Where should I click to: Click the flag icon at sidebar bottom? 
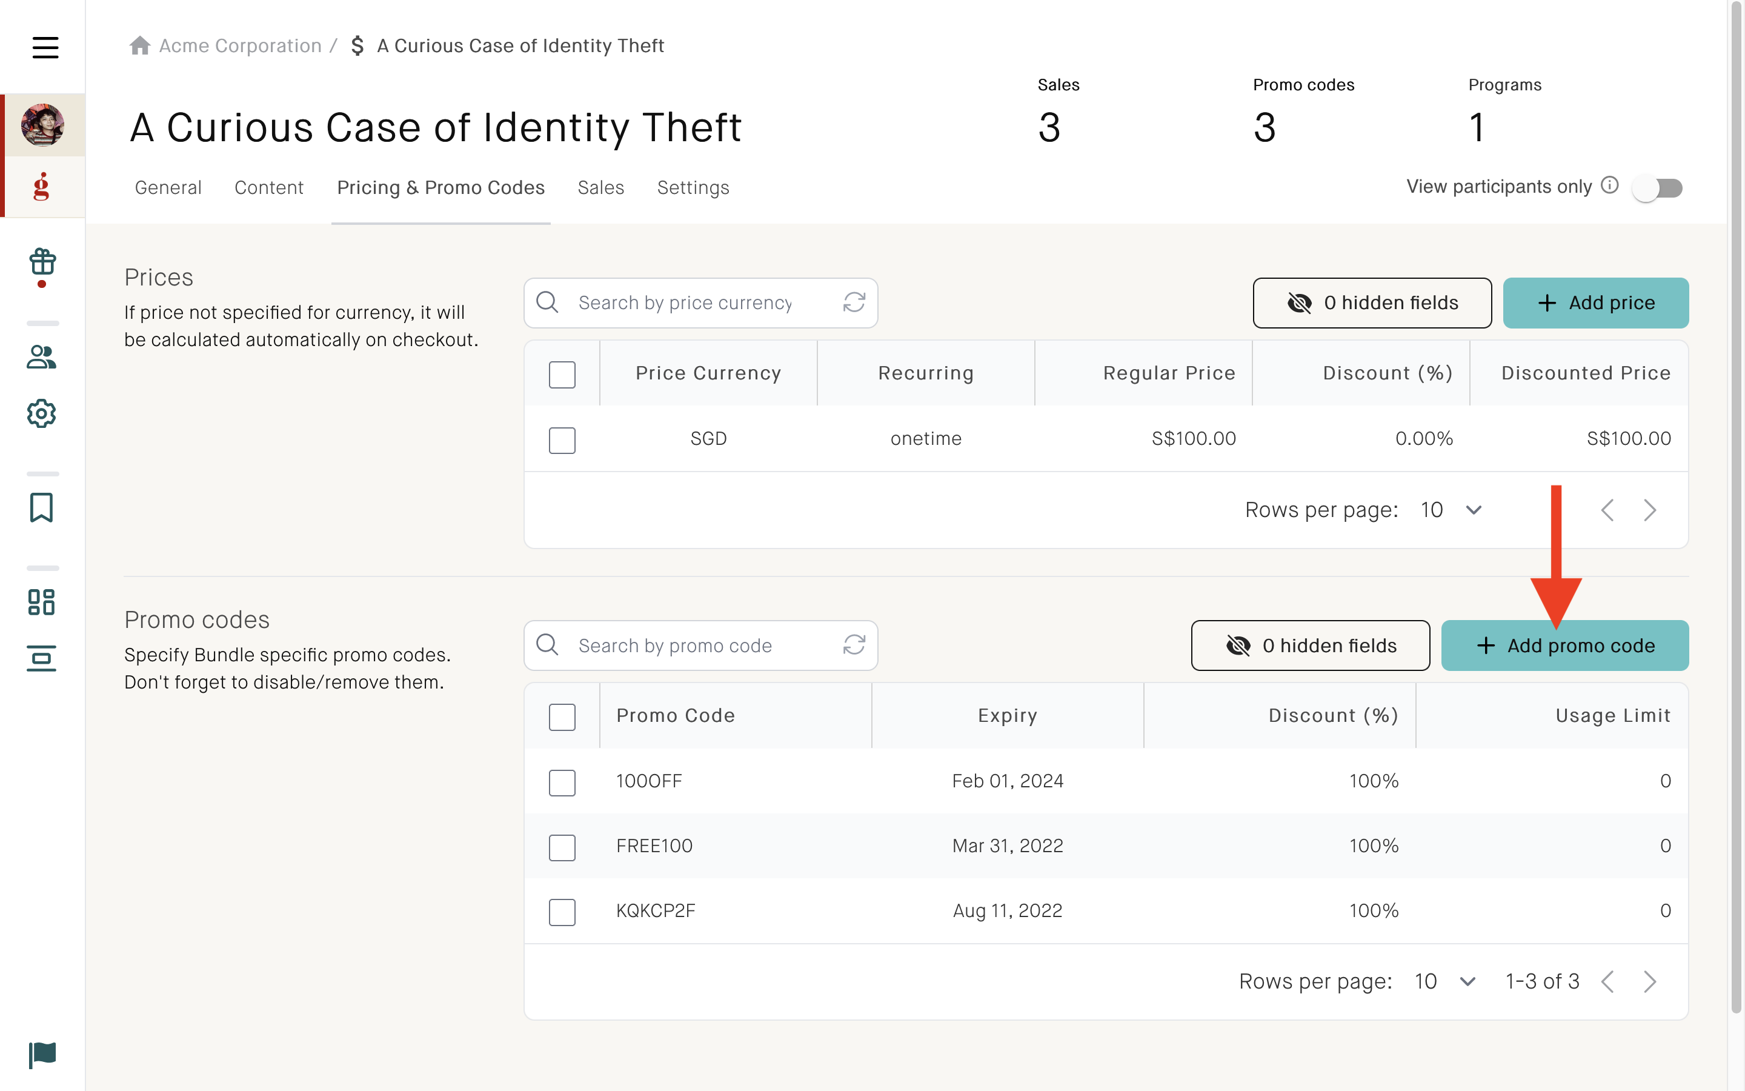(42, 1055)
